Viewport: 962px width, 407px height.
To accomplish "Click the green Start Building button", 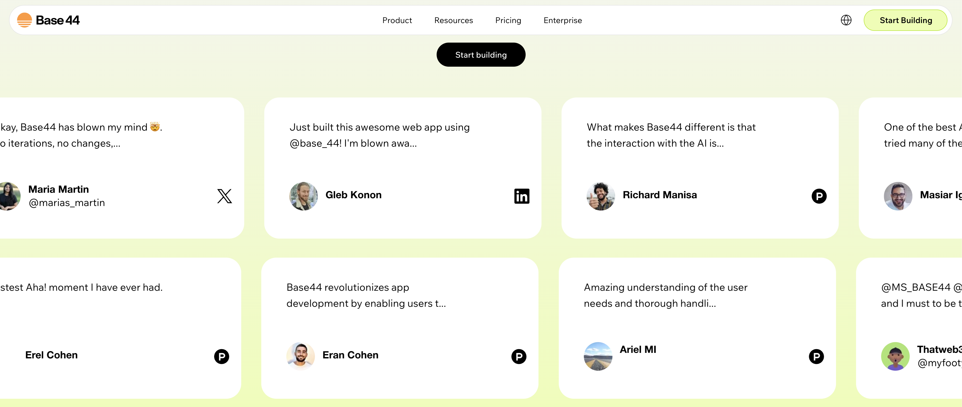I will coord(905,21).
